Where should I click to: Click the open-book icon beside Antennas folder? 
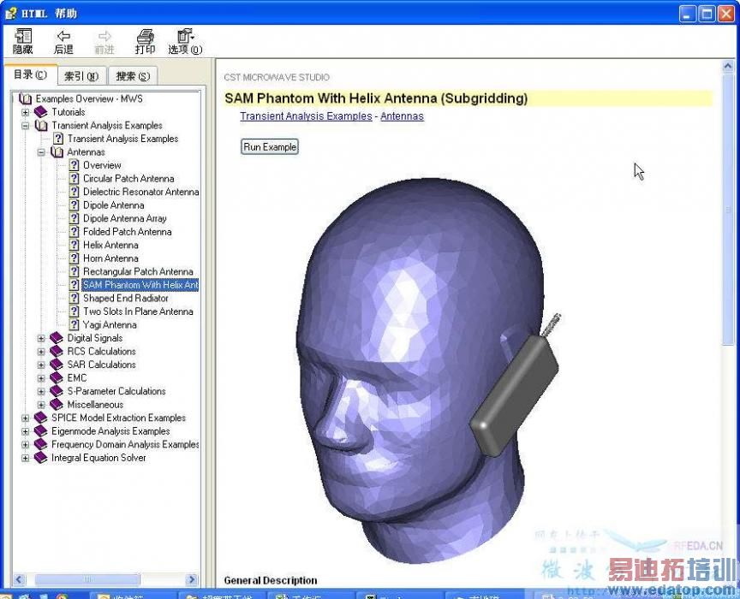tap(57, 151)
